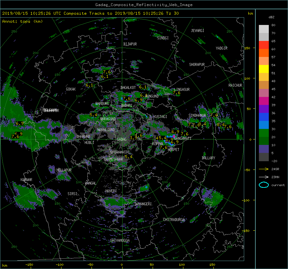The height and width of the screenshot is (269, 288).
Task: Click the 5.4 storm top near Shirahatti
Action: point(128,157)
